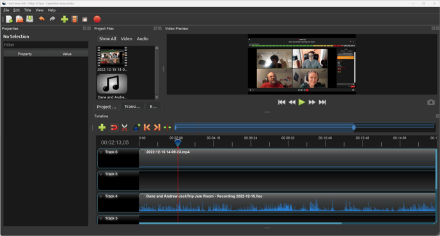Save current frame with the camera icon

(x=431, y=102)
